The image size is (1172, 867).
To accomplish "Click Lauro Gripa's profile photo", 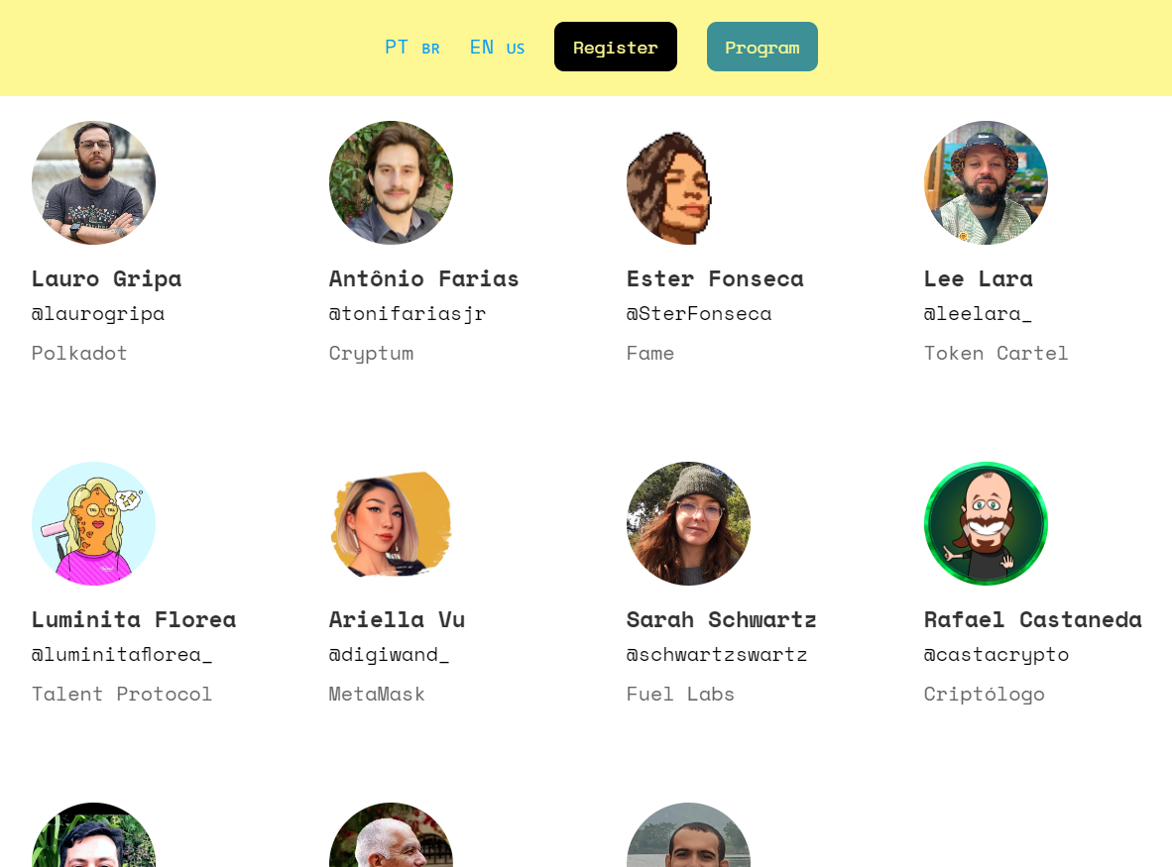I will click(x=93, y=182).
